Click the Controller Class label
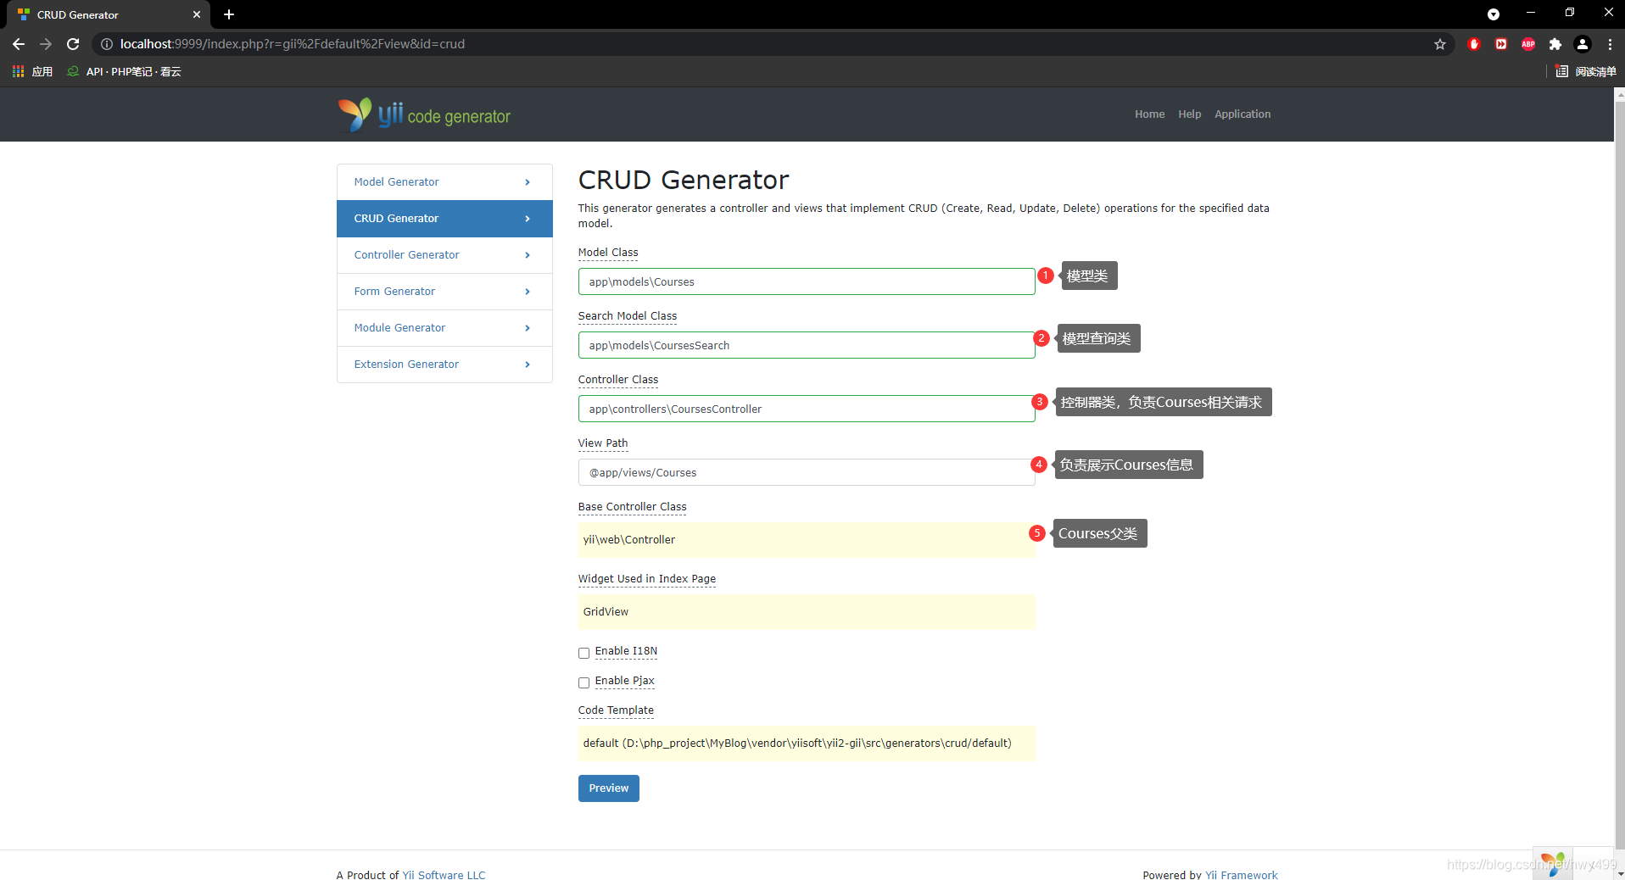1625x880 pixels. pos(618,380)
